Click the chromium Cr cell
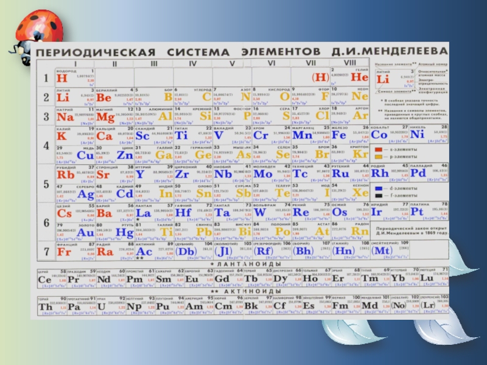 pyautogui.click(x=271, y=135)
